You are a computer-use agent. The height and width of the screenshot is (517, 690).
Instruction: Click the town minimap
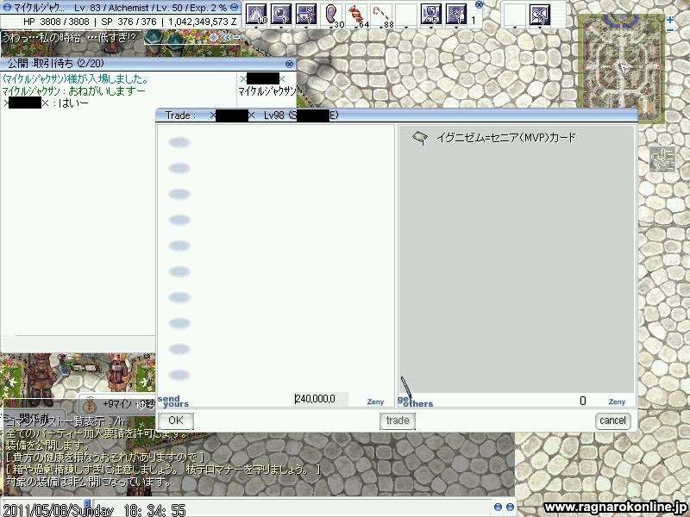point(621,68)
